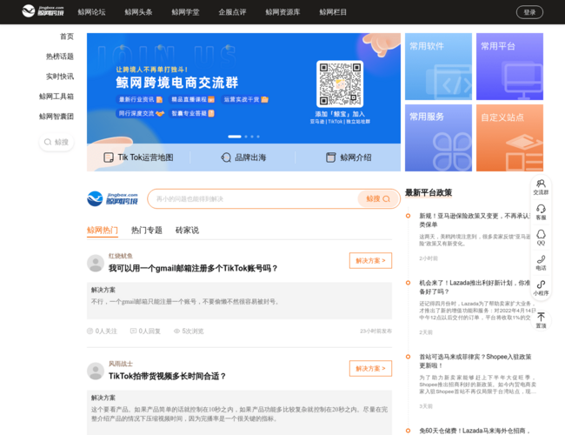This screenshot has height=435, width=565.
Task: Focus the search input field 再小的问题也能得到解决
Action: pos(252,198)
